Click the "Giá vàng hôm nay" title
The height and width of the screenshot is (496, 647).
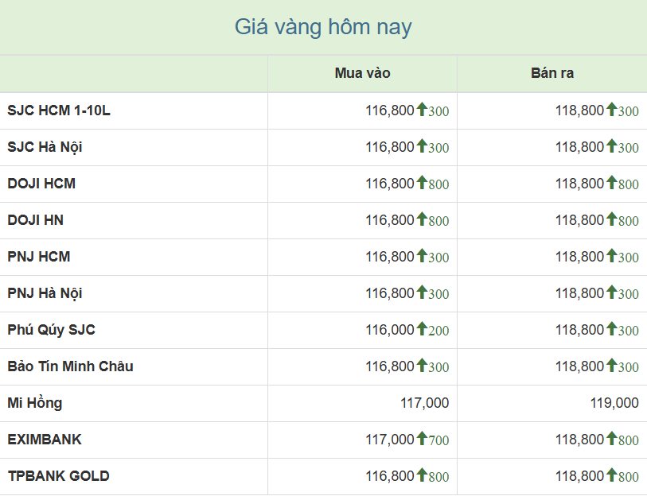tap(323, 27)
